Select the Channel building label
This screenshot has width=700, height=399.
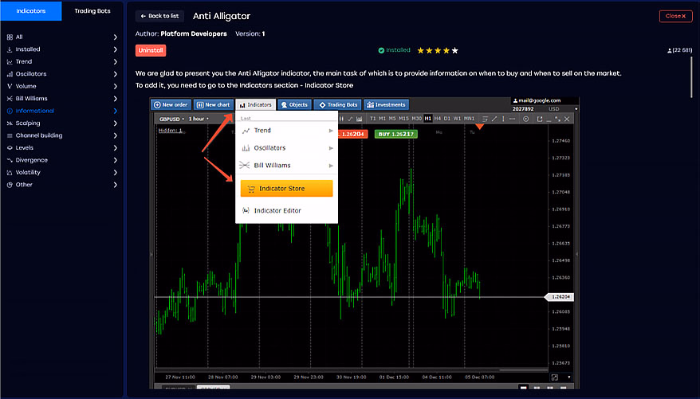tap(39, 135)
